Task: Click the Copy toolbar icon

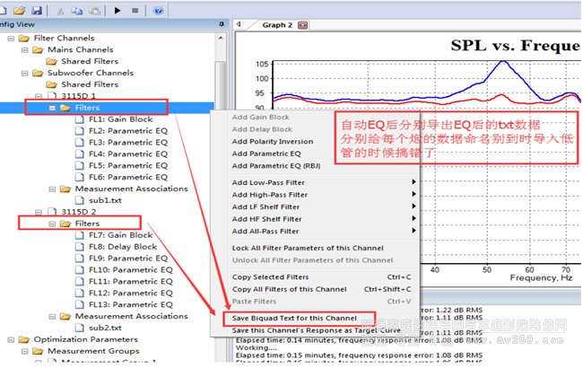Action: [x=76, y=10]
